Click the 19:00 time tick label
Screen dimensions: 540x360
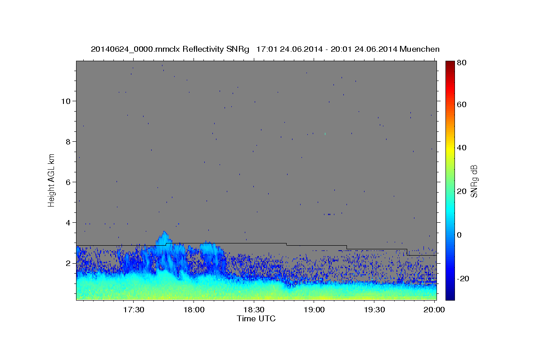314,310
